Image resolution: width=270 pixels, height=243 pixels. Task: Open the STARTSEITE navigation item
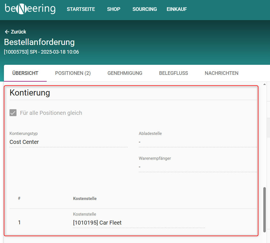click(81, 9)
